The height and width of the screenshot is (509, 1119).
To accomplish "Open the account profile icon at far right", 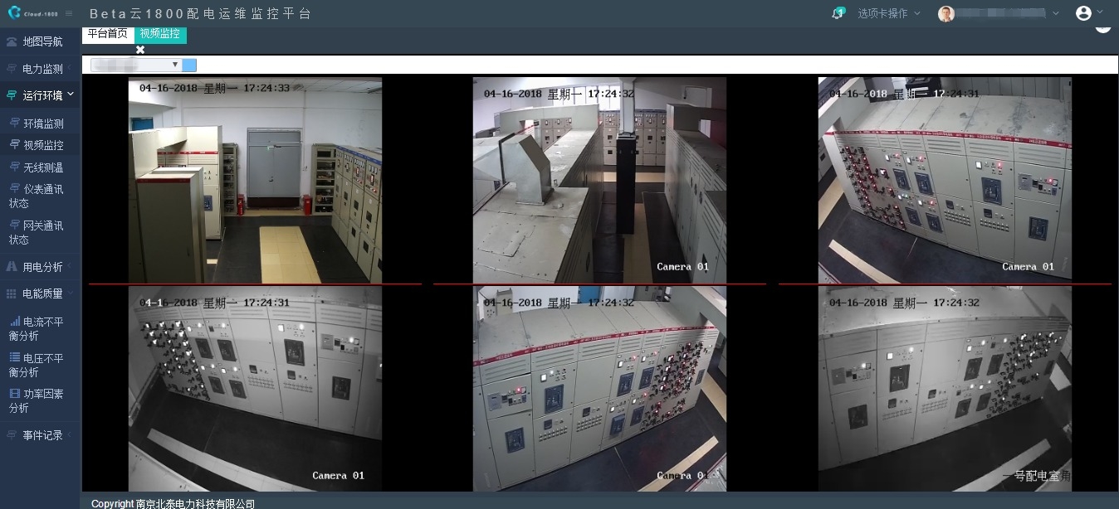I will point(1083,13).
